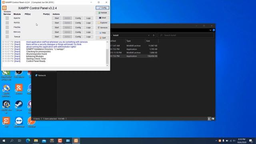Open Netstat from the XAMPP side buttons
The image size is (256, 144).
pyautogui.click(x=102, y=12)
